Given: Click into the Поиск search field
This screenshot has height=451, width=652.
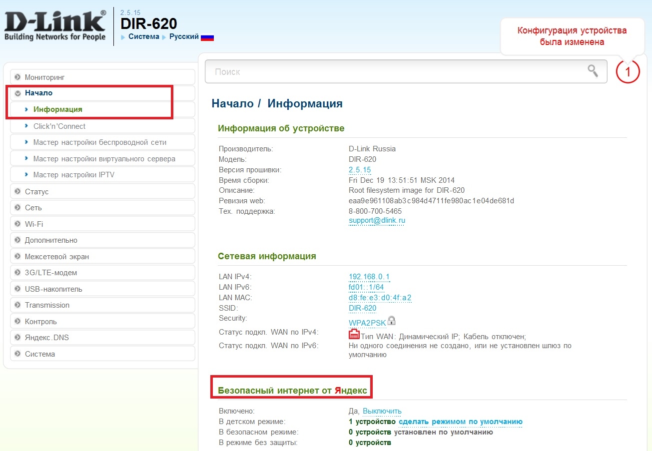Looking at the screenshot, I should tap(395, 72).
